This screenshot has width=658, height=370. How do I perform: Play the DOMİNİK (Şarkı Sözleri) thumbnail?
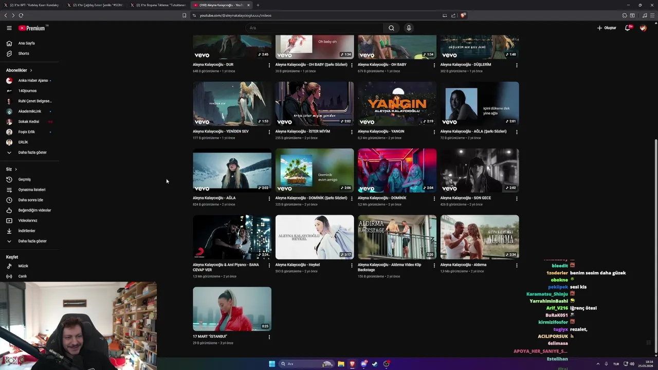(x=315, y=171)
